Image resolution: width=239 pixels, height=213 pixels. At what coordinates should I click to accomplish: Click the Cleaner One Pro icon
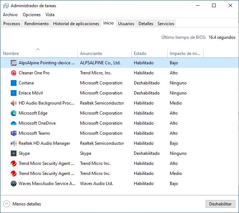click(14, 73)
